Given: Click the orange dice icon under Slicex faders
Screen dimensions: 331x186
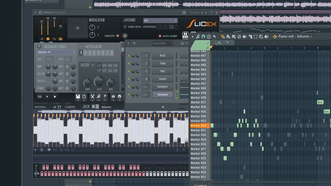Looking at the screenshot, I should click(48, 39).
